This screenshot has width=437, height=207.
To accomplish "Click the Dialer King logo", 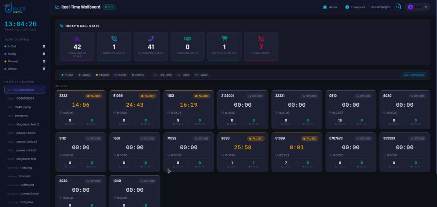I will [x=15, y=8].
